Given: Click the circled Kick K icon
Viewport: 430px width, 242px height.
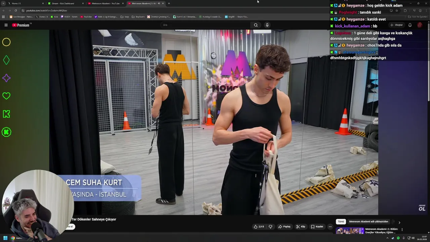Looking at the screenshot, I should point(6,132).
